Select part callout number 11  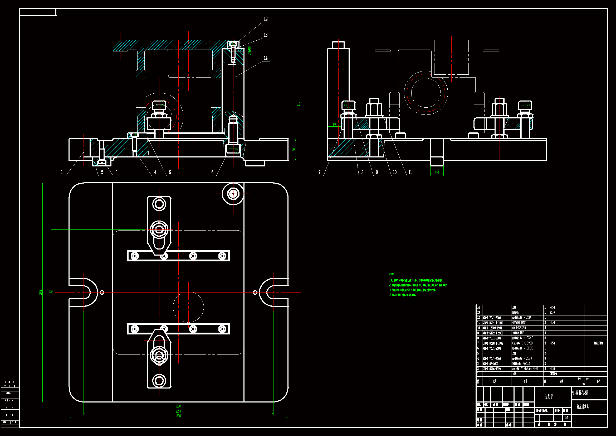coord(410,173)
